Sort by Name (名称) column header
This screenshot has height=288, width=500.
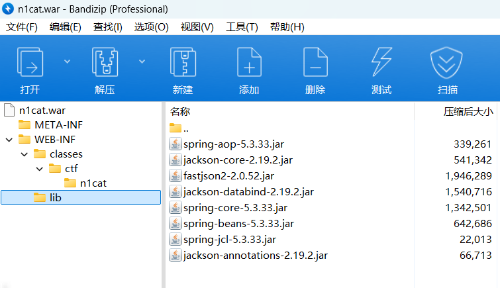[180, 112]
